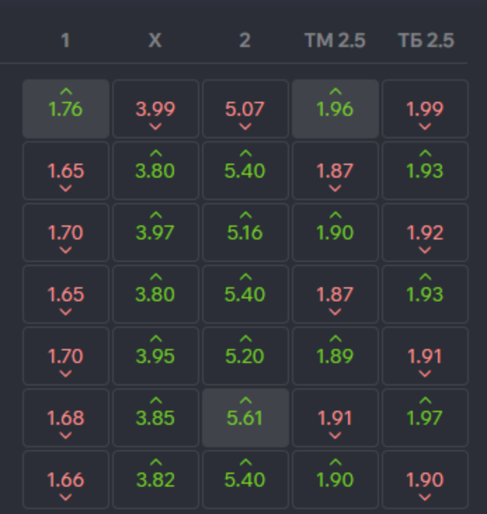The image size is (487, 514).
Task: Click the 5.16 away win odds
Action: pyautogui.click(x=246, y=232)
